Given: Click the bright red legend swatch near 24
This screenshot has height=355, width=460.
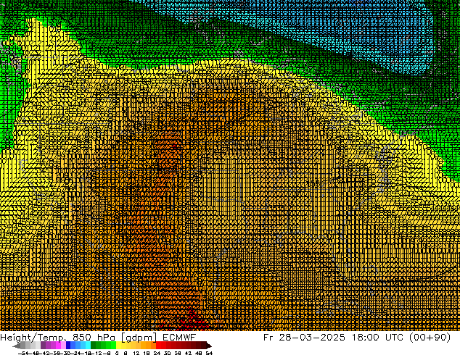Looking at the screenshot, I should click(158, 346).
